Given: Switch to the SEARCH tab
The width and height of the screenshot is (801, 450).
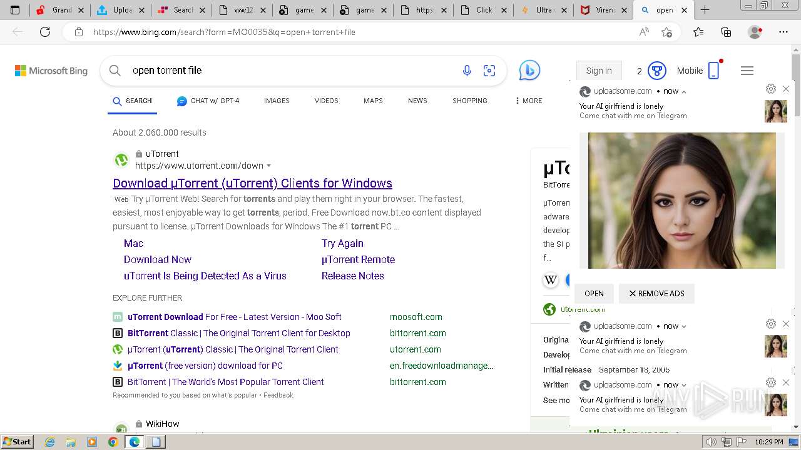Looking at the screenshot, I should tap(132, 101).
